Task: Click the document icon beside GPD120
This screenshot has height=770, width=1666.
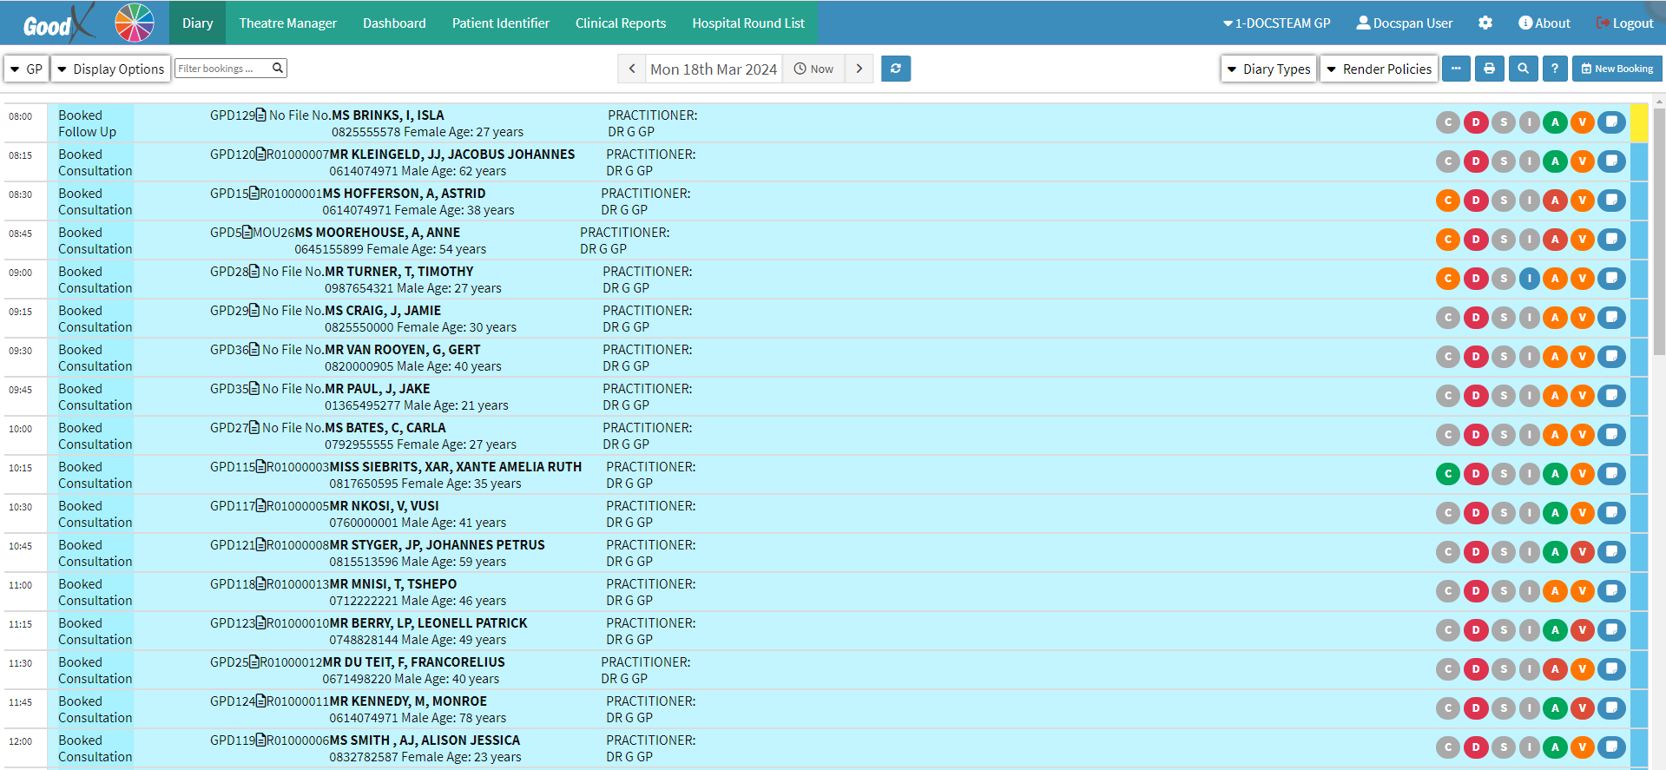Action: point(260,155)
